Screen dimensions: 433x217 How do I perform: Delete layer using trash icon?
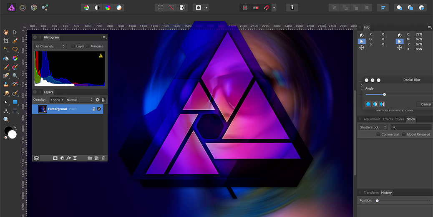point(103,158)
